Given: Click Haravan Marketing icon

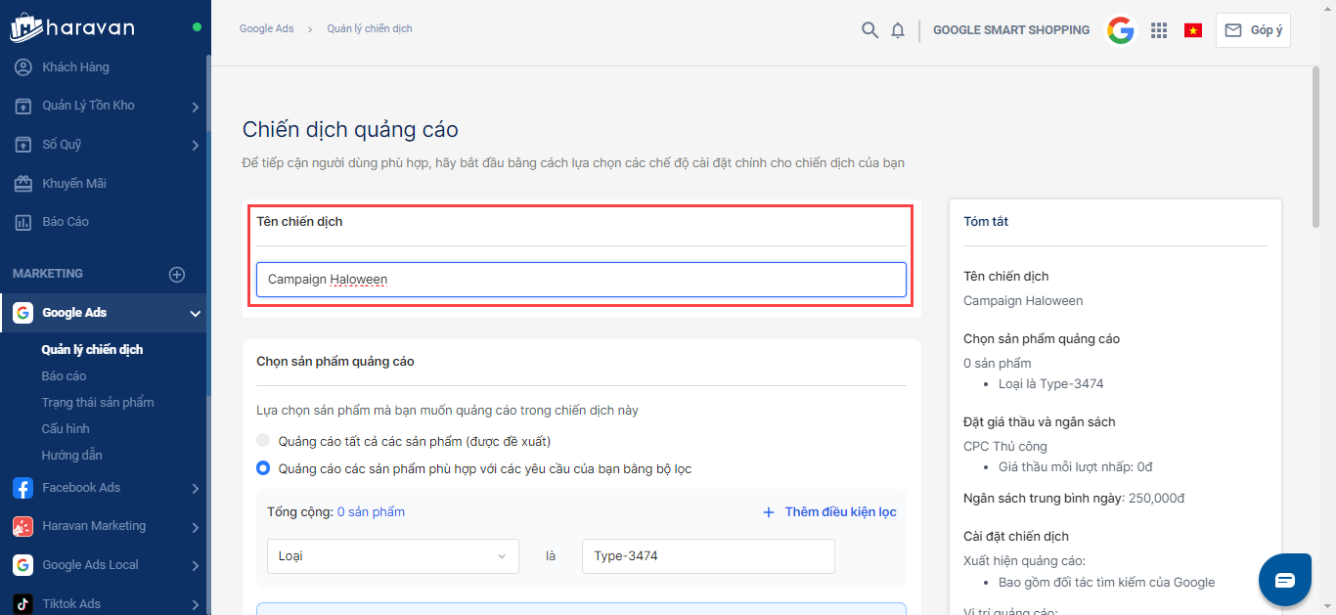Looking at the screenshot, I should 22,526.
